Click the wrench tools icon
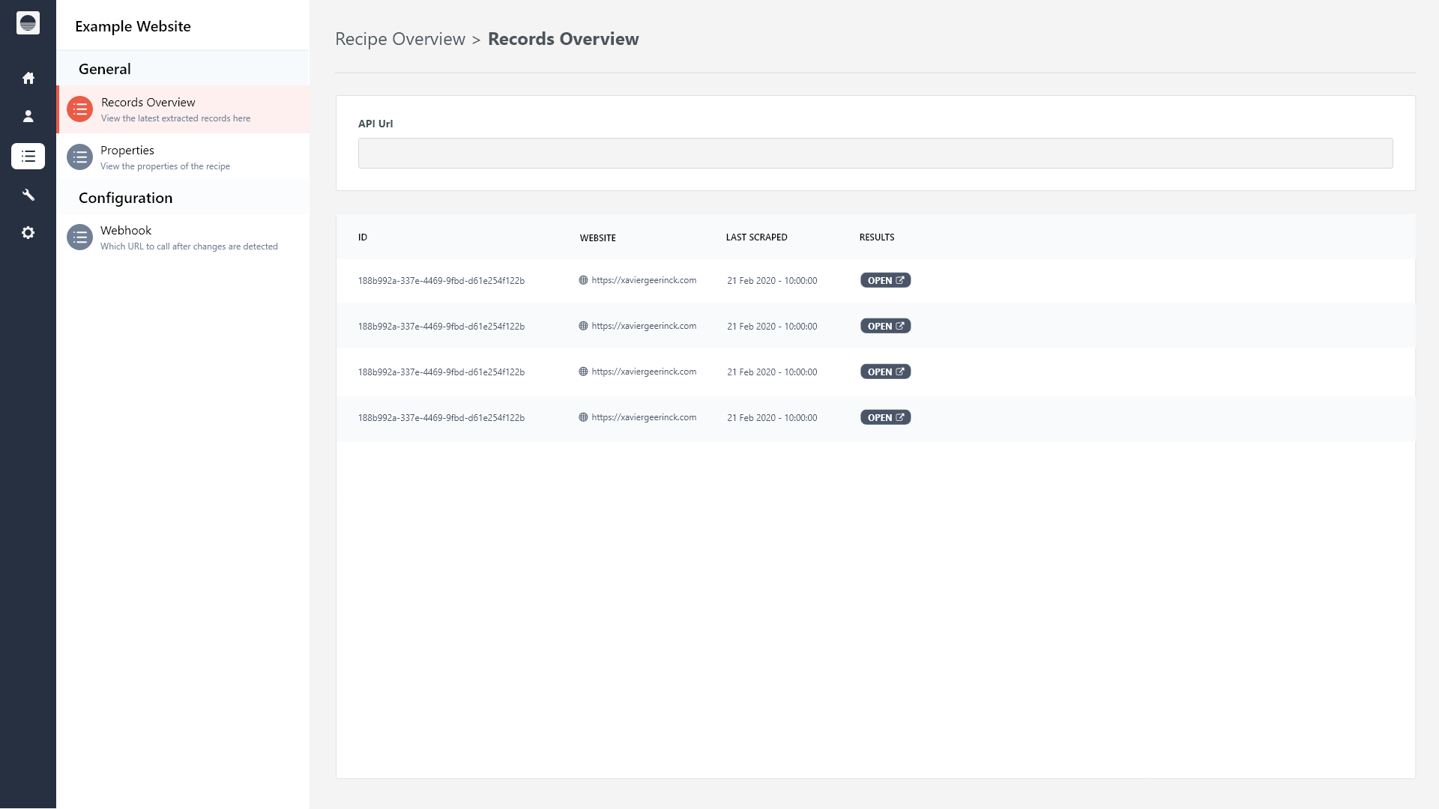1439x809 pixels. pos(28,195)
